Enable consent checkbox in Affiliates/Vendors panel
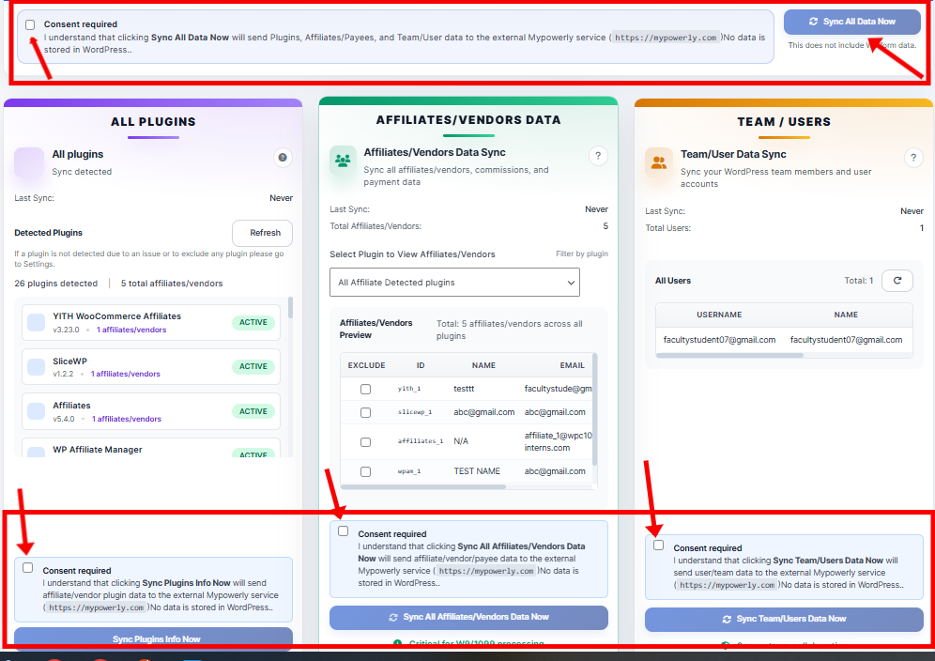Viewport: 935px width, 661px height. click(x=343, y=530)
